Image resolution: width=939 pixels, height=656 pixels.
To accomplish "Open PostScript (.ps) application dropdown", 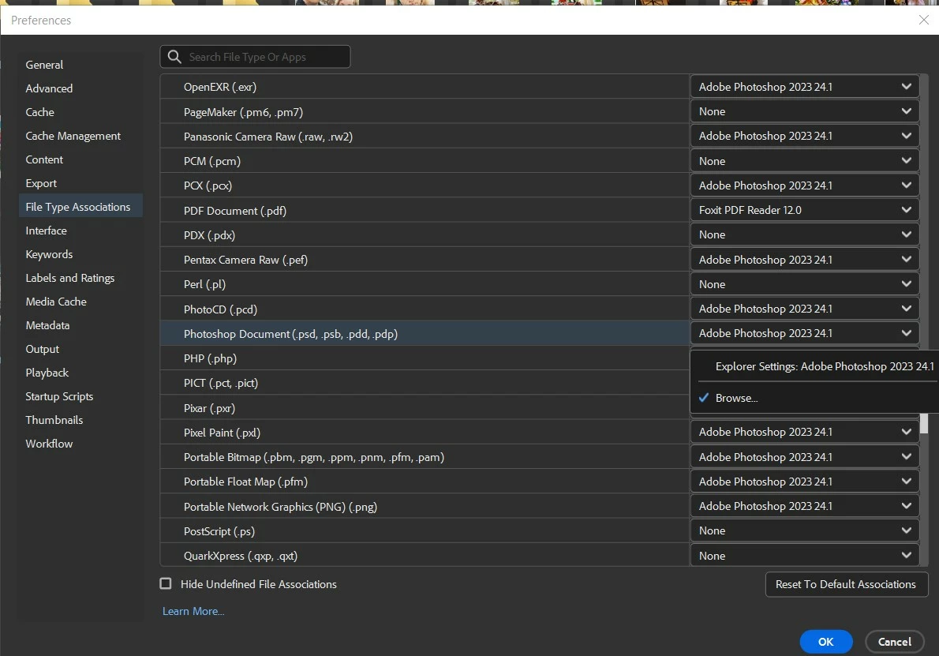I will pos(804,530).
